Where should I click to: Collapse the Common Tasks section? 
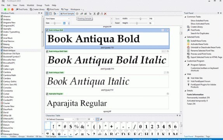[185, 17]
